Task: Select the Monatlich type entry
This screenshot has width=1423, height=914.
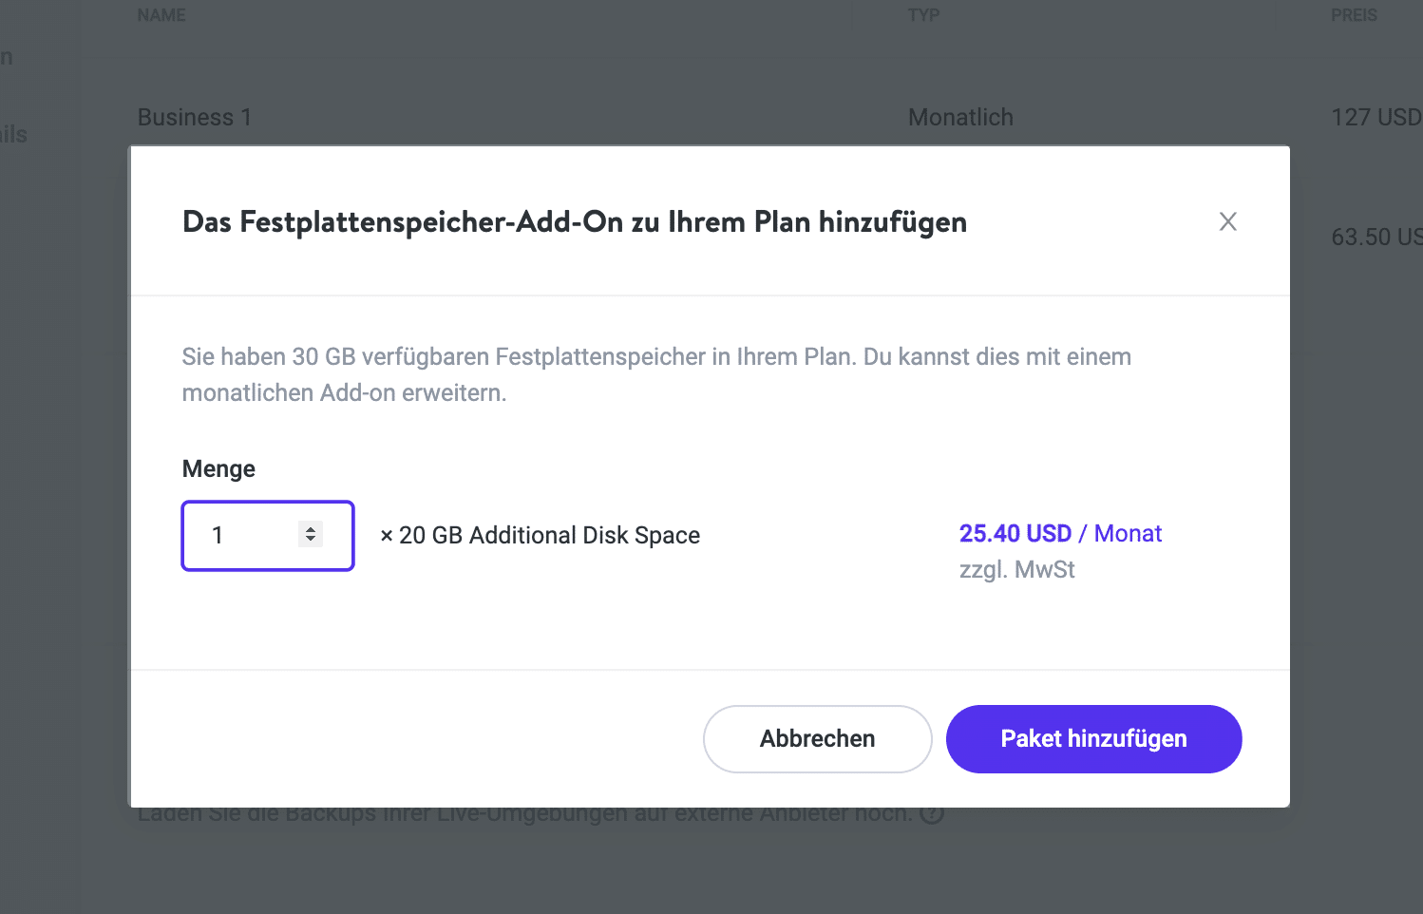Action: tap(960, 117)
